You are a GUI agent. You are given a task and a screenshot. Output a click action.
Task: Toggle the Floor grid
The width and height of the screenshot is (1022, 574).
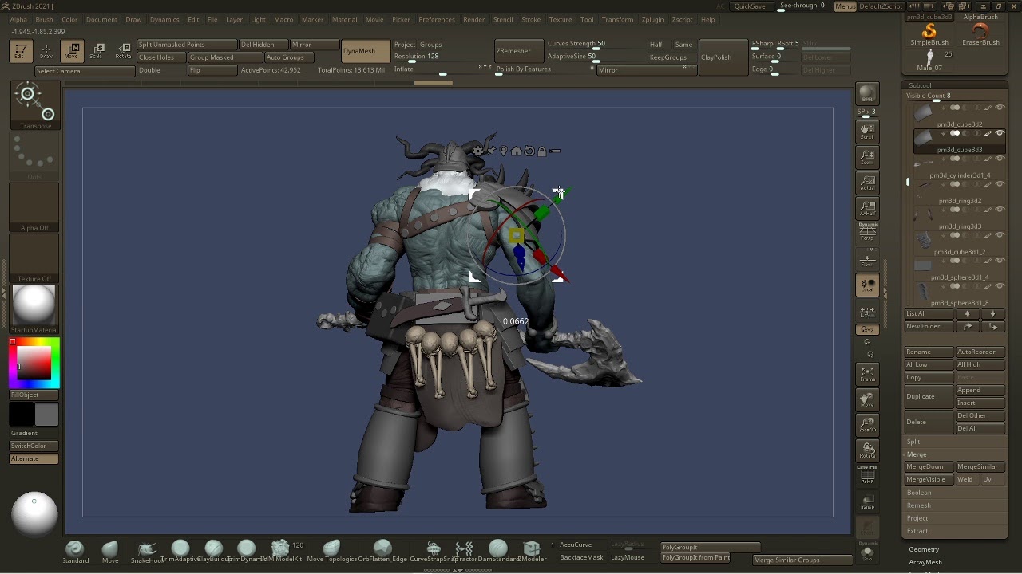point(867,259)
